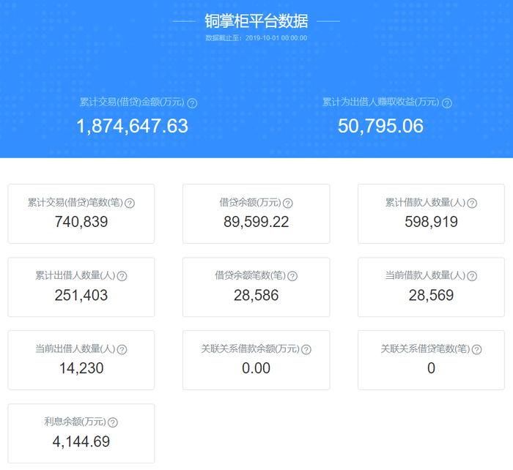
Task: Click the label 当前出借人数量(人)
Action: pyautogui.click(x=75, y=348)
